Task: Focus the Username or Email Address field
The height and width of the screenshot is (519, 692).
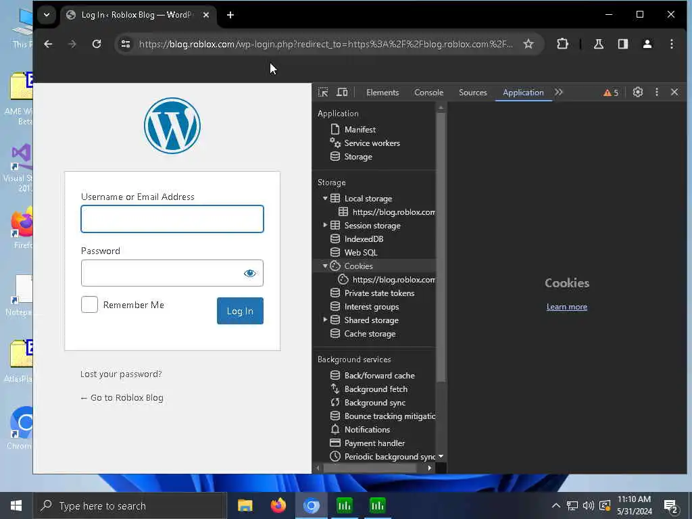Action: 172,219
